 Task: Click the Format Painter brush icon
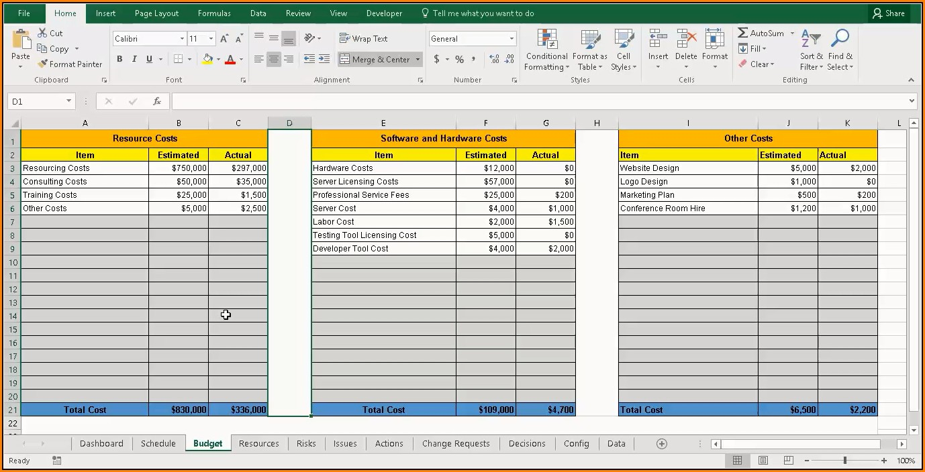43,64
